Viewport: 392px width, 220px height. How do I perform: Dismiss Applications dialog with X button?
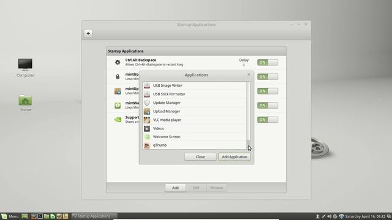pyautogui.click(x=249, y=75)
